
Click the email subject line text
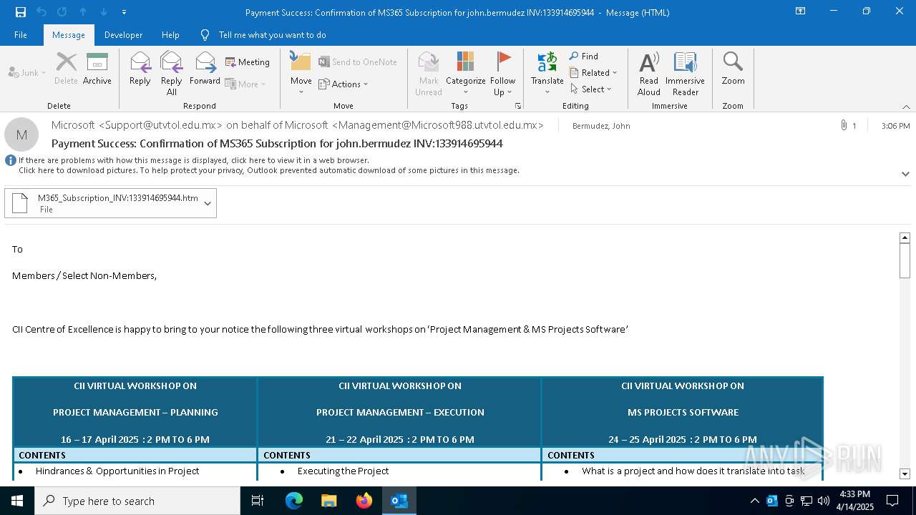[277, 143]
